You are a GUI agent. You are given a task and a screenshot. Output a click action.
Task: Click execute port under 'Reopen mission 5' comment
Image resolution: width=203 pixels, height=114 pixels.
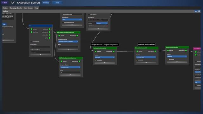click(x=96, y=51)
